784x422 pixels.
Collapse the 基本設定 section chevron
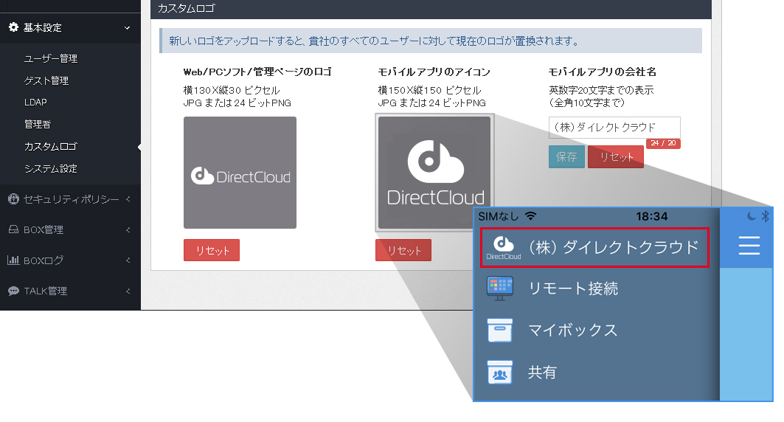pos(127,28)
